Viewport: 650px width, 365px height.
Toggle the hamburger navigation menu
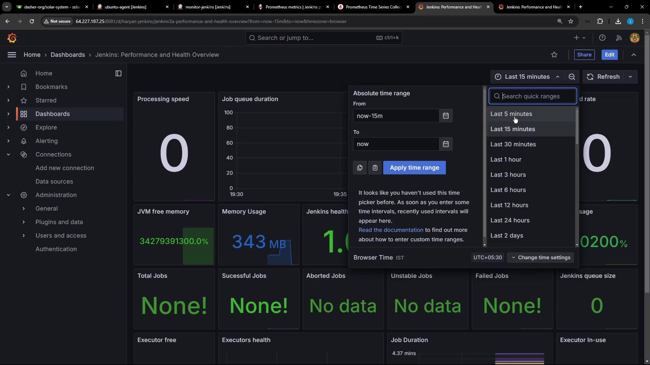click(x=12, y=55)
